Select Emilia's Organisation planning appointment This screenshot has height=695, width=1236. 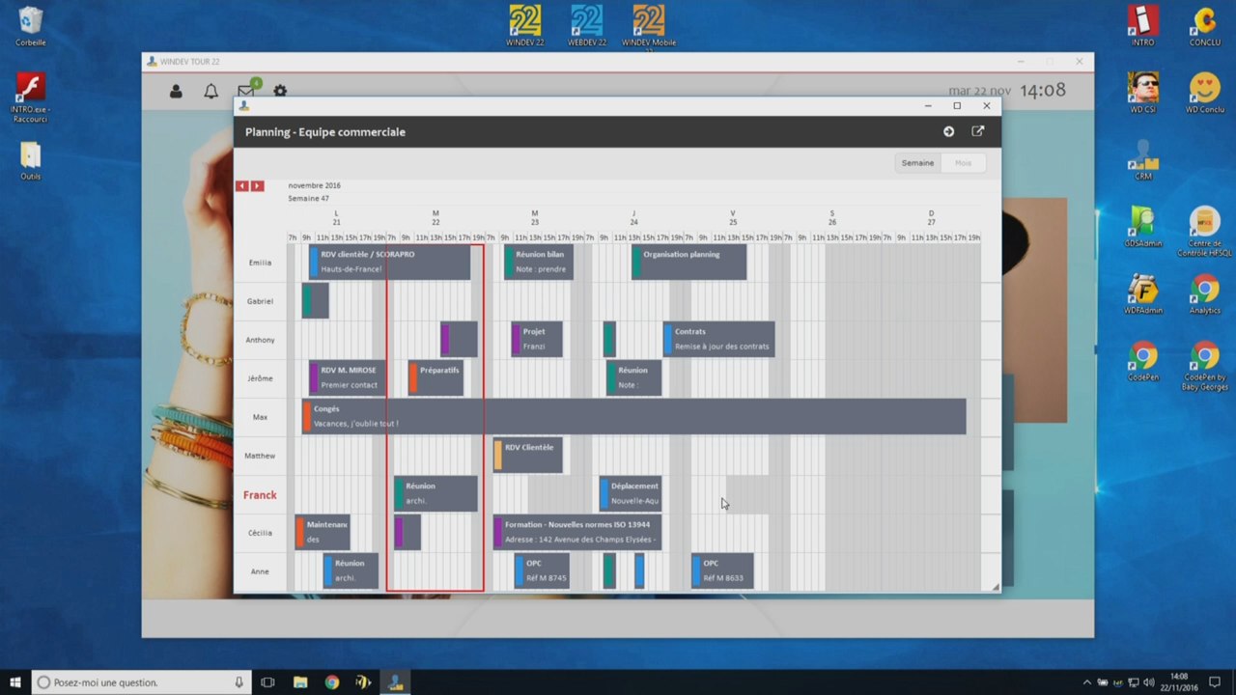[688, 262]
